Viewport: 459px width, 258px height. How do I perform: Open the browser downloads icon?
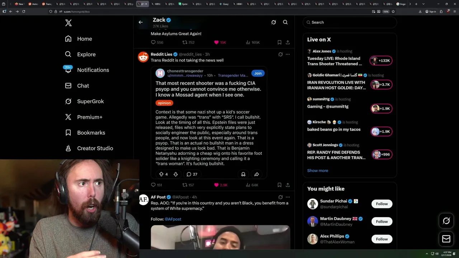(420, 11)
